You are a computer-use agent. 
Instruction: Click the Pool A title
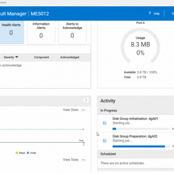pos(140,23)
